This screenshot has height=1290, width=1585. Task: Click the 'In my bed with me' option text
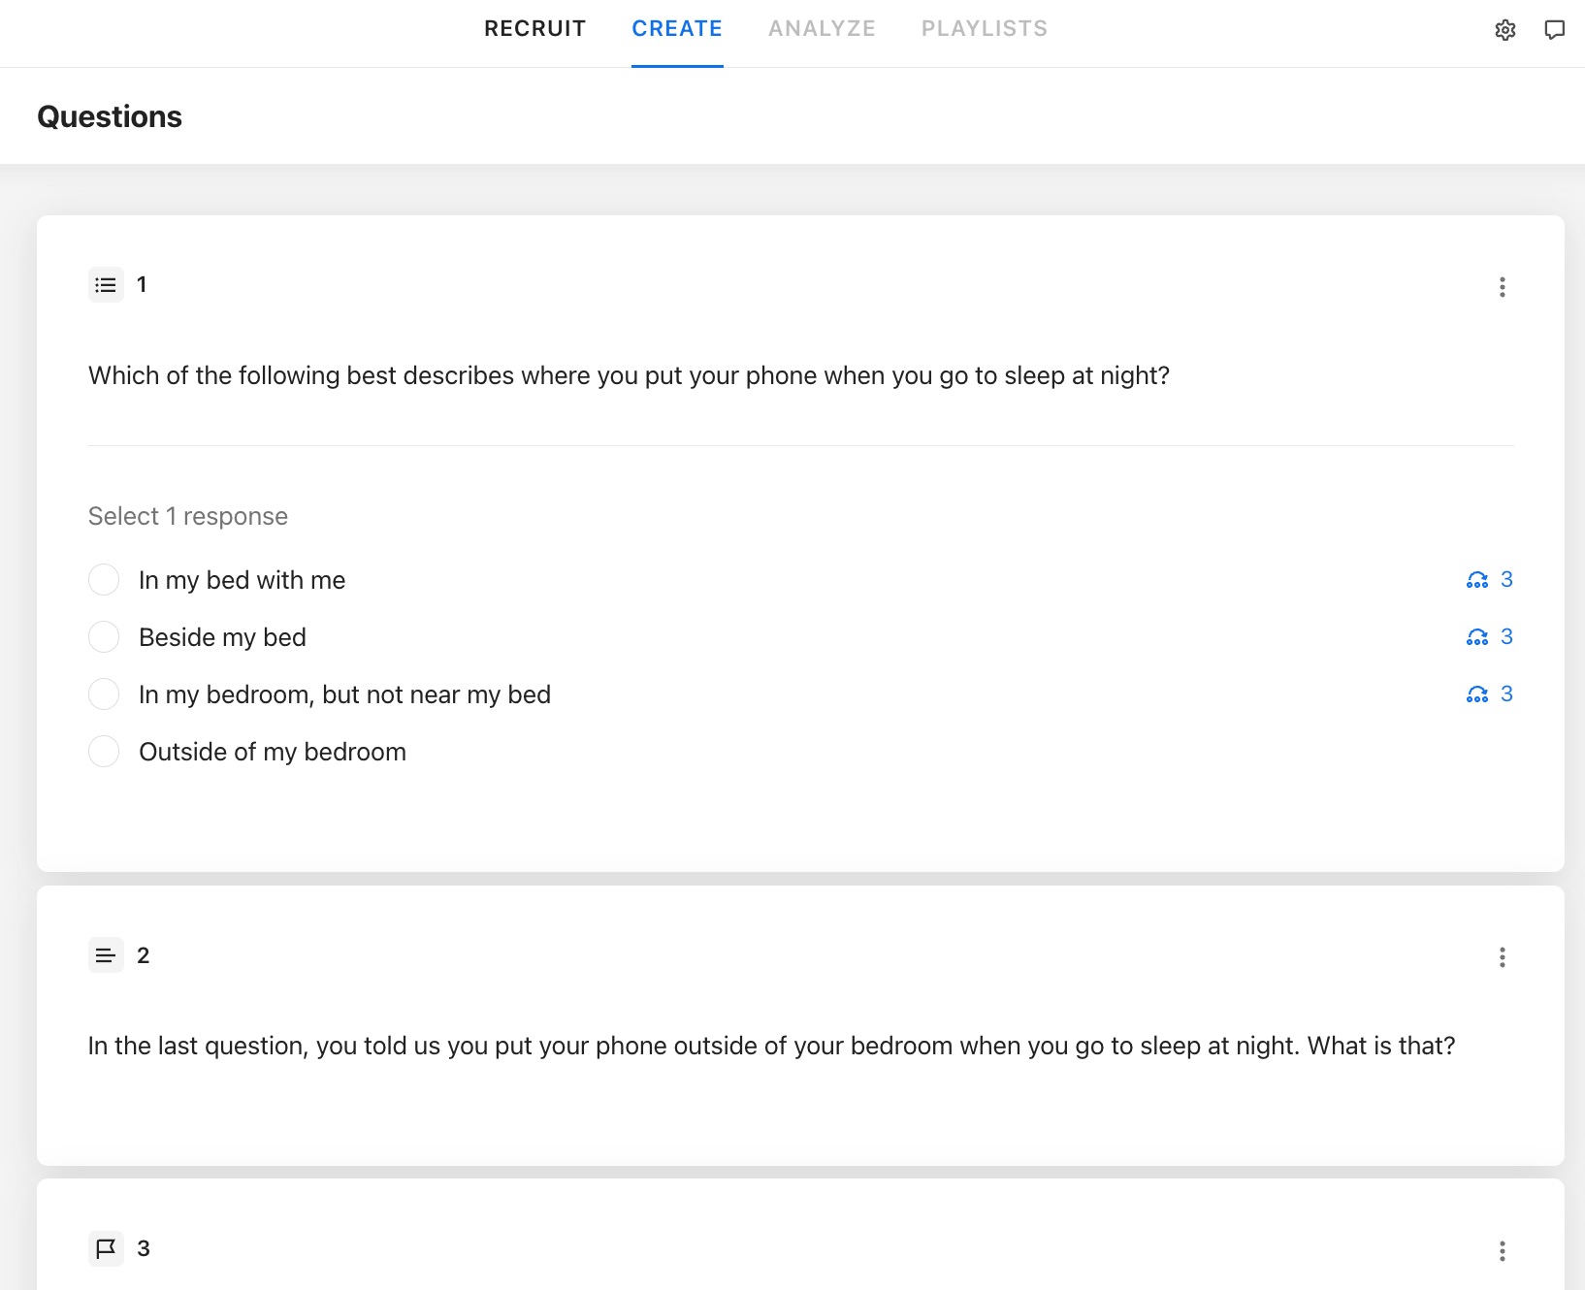coord(242,580)
